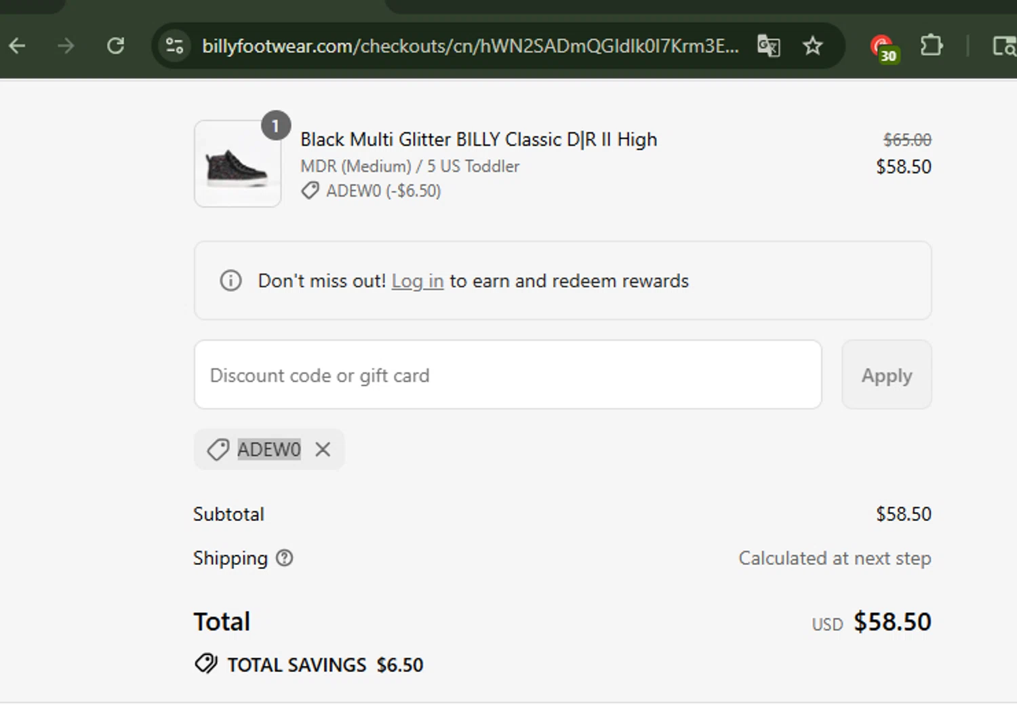
Task: Click the browser forward arrow
Action: [x=66, y=46]
